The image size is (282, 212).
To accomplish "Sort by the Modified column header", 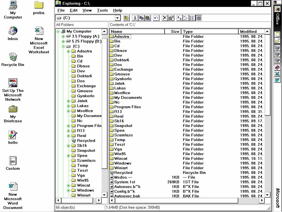I will [x=252, y=31].
